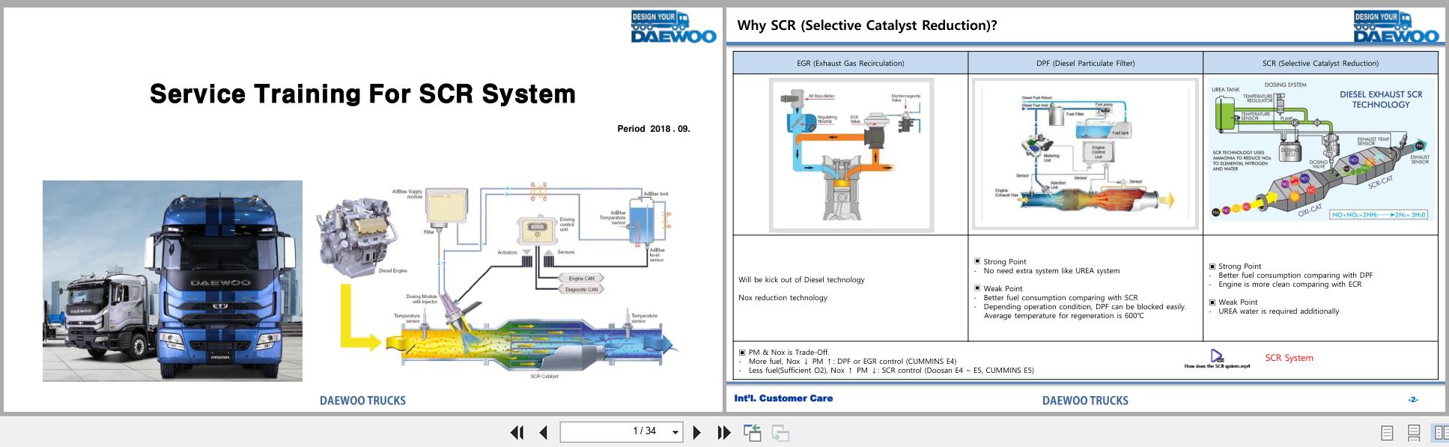Click the 'Nox reduction technology' text
This screenshot has width=1449, height=447.
[783, 298]
